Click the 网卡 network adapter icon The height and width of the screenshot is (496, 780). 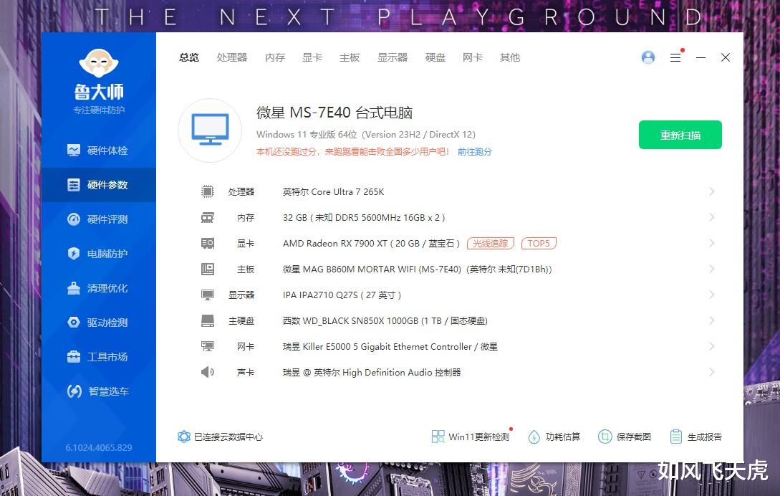point(208,347)
